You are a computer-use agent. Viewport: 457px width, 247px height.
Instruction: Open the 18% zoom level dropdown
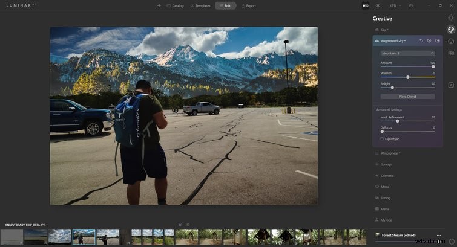click(395, 5)
